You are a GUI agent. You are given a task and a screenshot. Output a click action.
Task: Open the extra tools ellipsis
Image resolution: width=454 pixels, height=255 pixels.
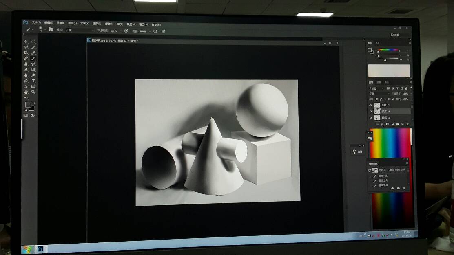(x=26, y=98)
